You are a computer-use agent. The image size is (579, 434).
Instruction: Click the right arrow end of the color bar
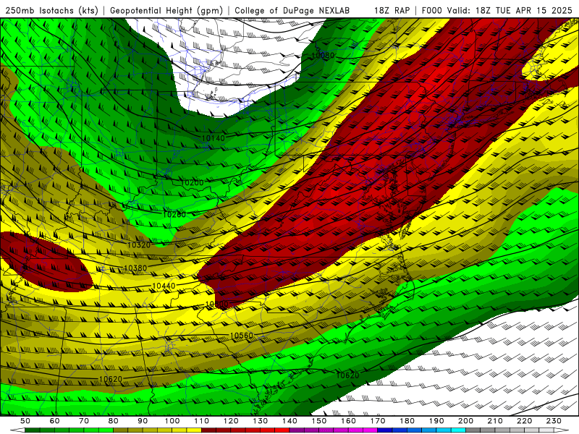click(x=562, y=430)
